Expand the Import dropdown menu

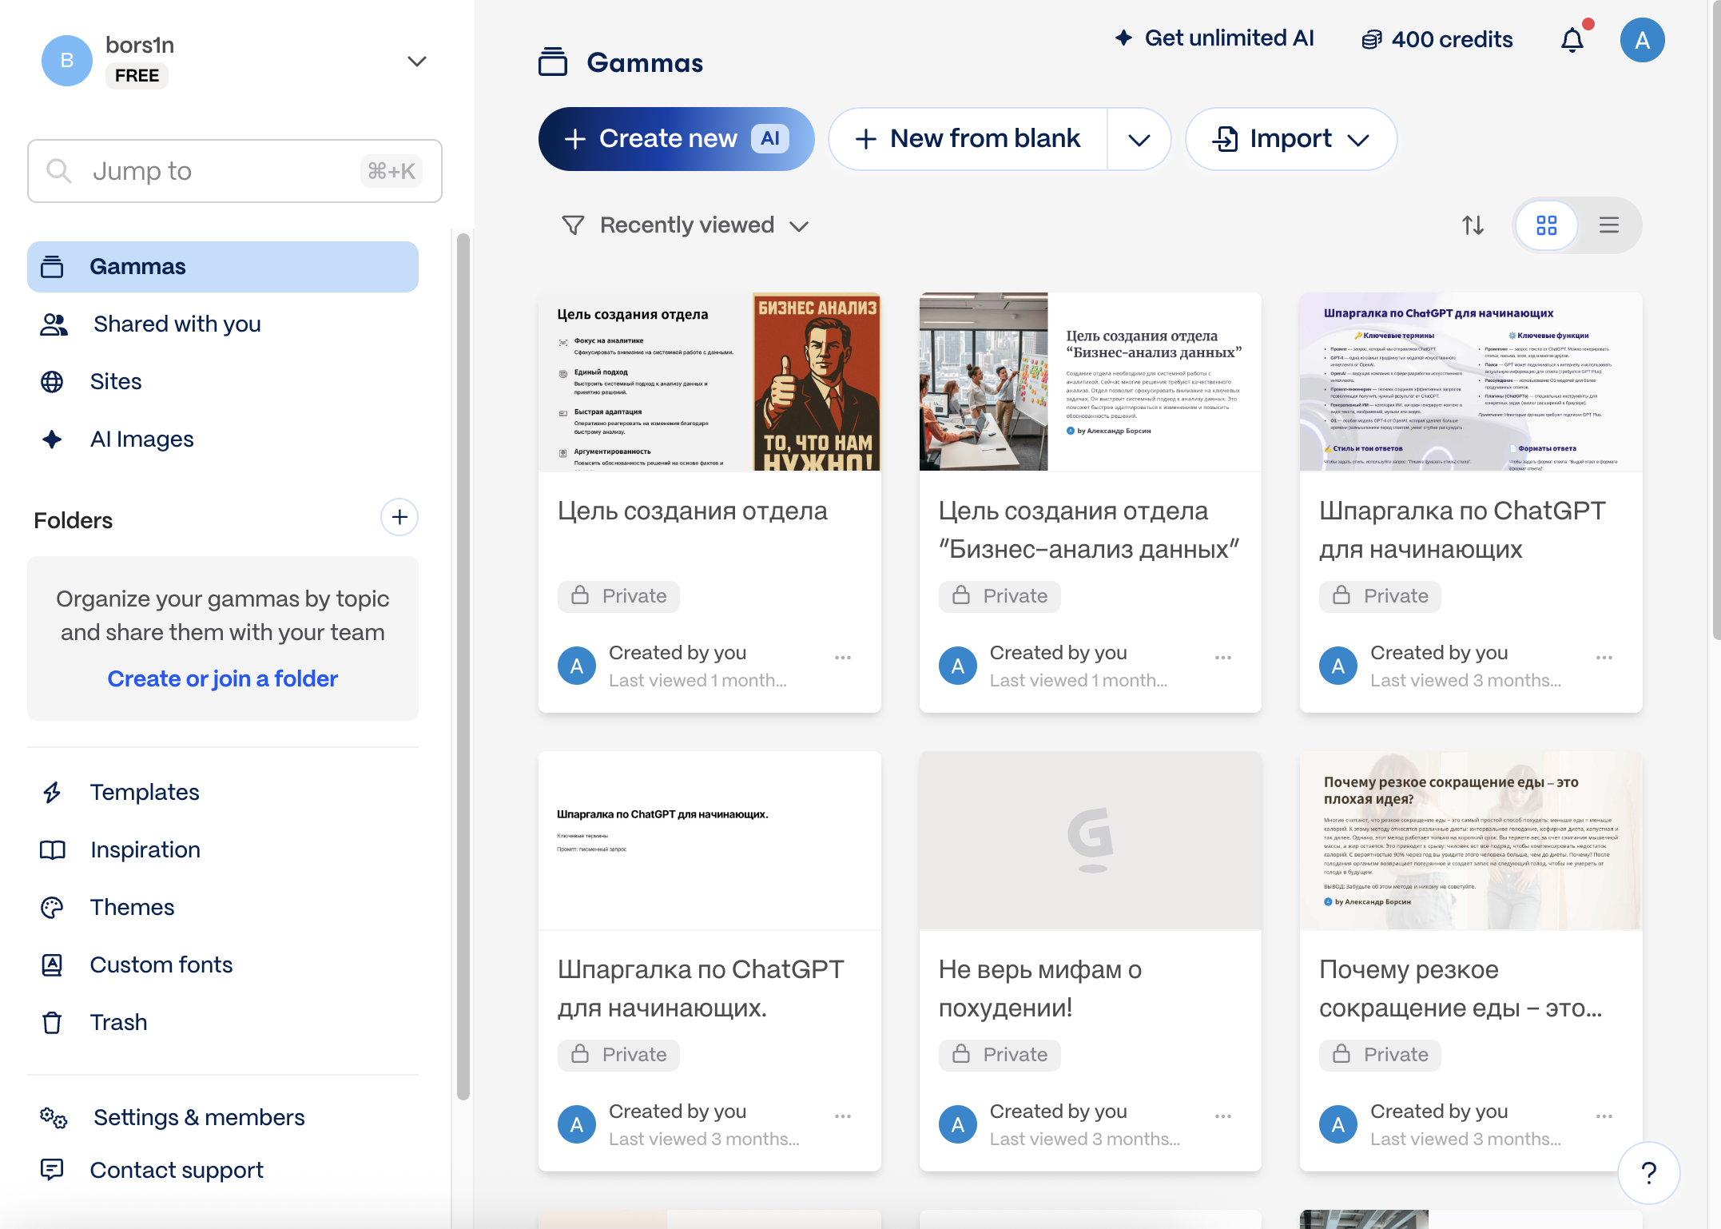1290,140
